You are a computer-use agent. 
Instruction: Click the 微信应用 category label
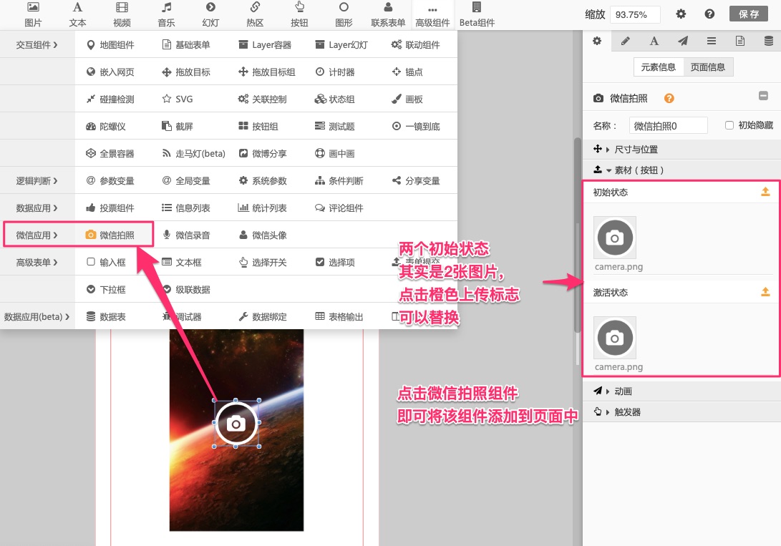tap(36, 235)
